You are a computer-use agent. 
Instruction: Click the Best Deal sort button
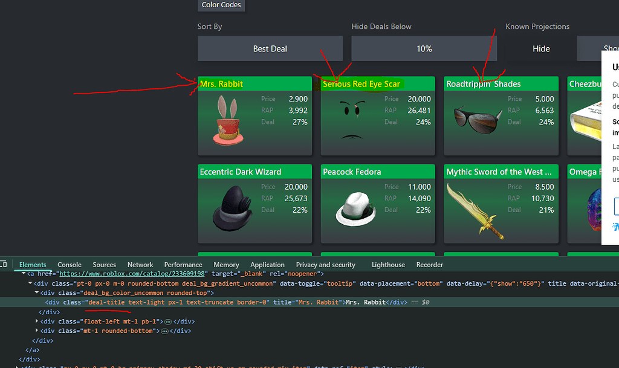click(x=270, y=48)
